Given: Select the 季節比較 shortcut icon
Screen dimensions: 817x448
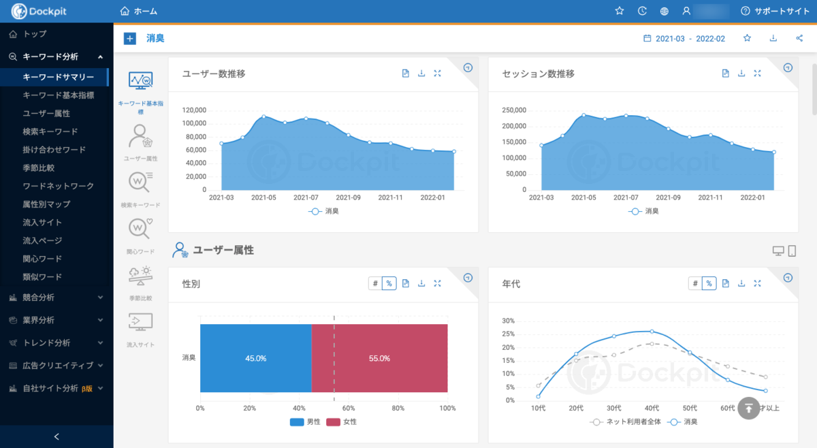Looking at the screenshot, I should coord(140,280).
